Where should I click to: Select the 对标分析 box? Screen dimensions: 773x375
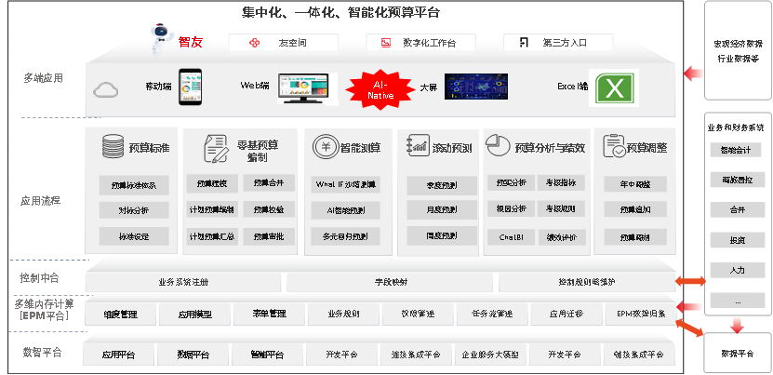point(134,210)
